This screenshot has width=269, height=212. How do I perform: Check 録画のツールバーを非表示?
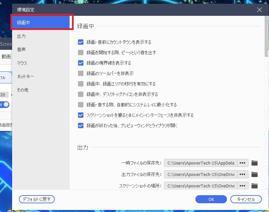tap(81, 73)
